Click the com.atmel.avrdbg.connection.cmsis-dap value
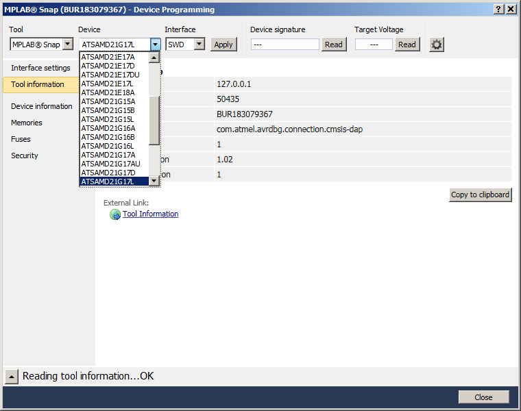Screen dimensions: 521x411 click(363, 129)
